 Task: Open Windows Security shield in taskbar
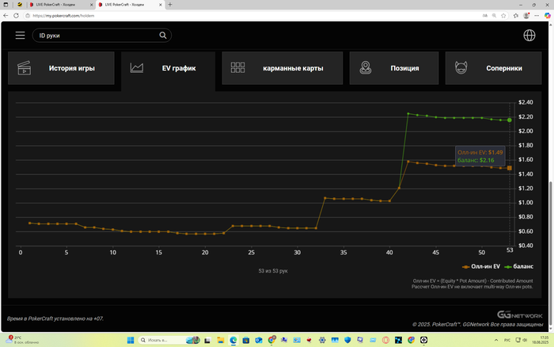(347, 340)
